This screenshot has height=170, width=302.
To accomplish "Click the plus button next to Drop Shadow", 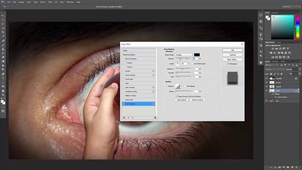I will click(153, 104).
